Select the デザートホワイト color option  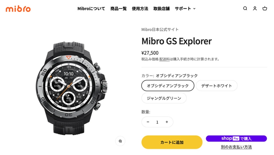pyautogui.click(x=217, y=86)
